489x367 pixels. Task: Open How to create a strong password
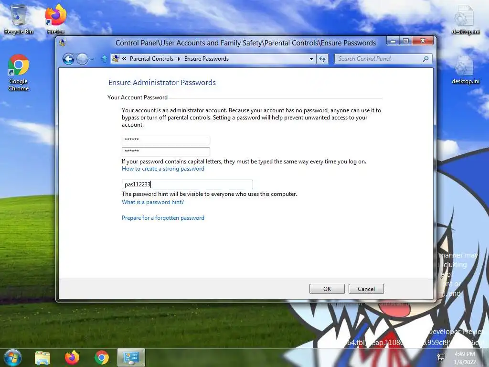[x=163, y=169]
